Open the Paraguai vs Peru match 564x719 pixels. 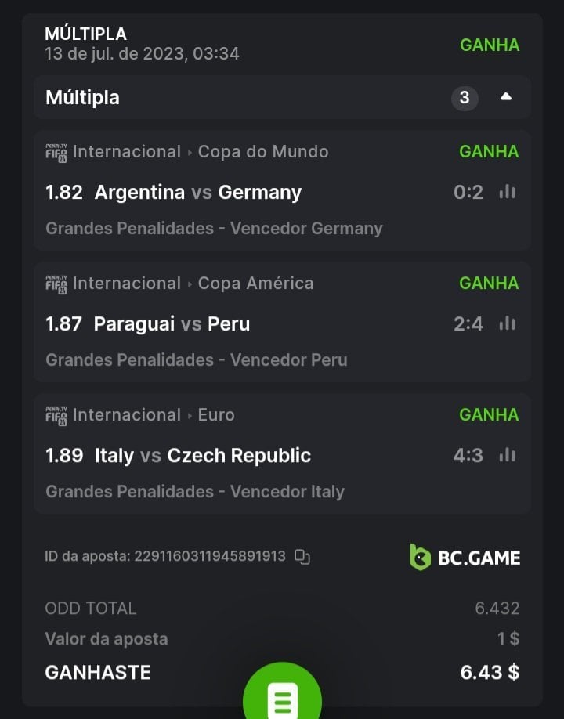172,324
